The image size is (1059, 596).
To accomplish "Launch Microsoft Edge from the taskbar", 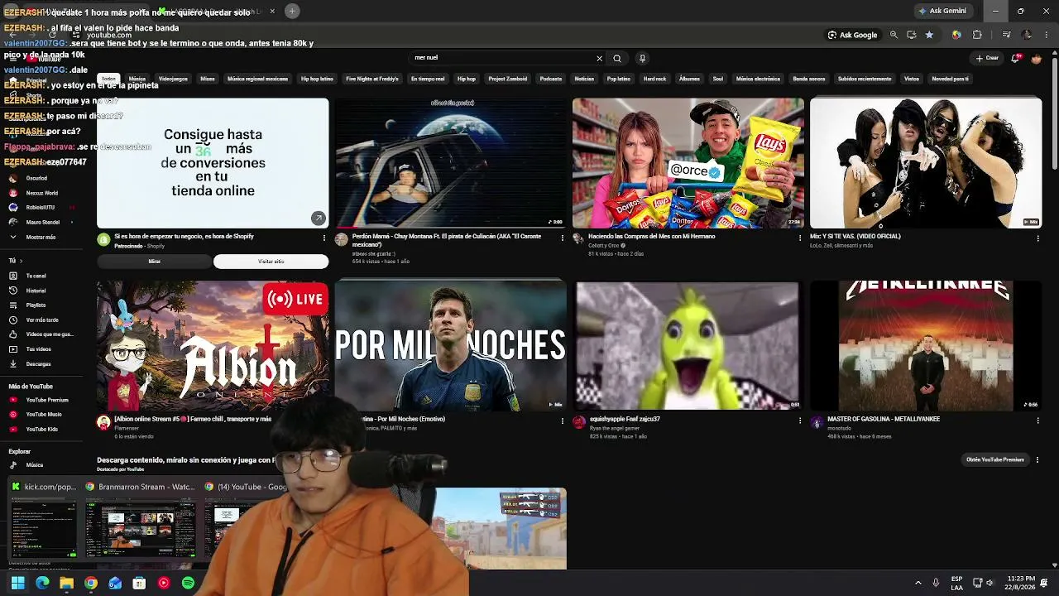I will (42, 583).
